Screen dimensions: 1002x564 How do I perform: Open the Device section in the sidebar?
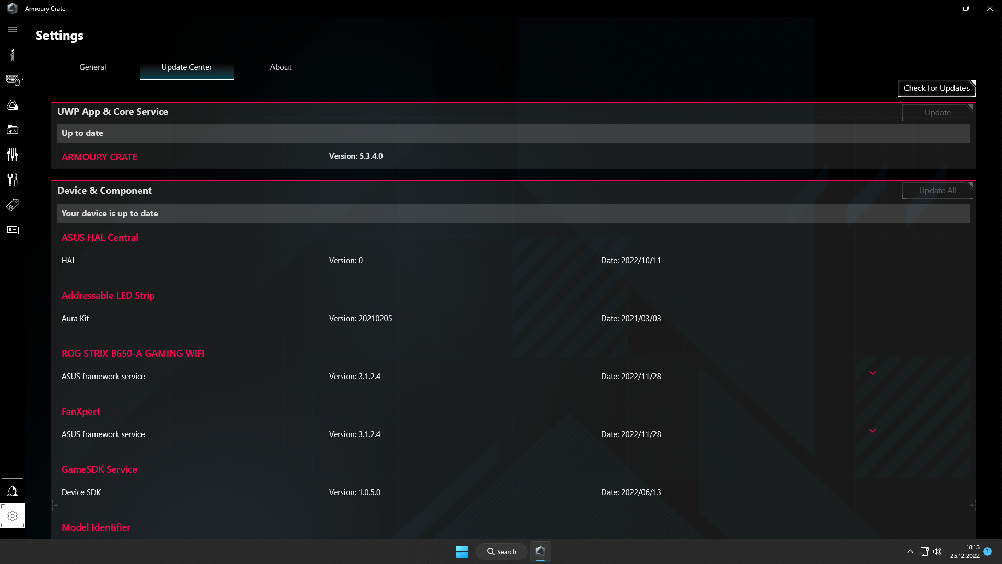point(13,79)
